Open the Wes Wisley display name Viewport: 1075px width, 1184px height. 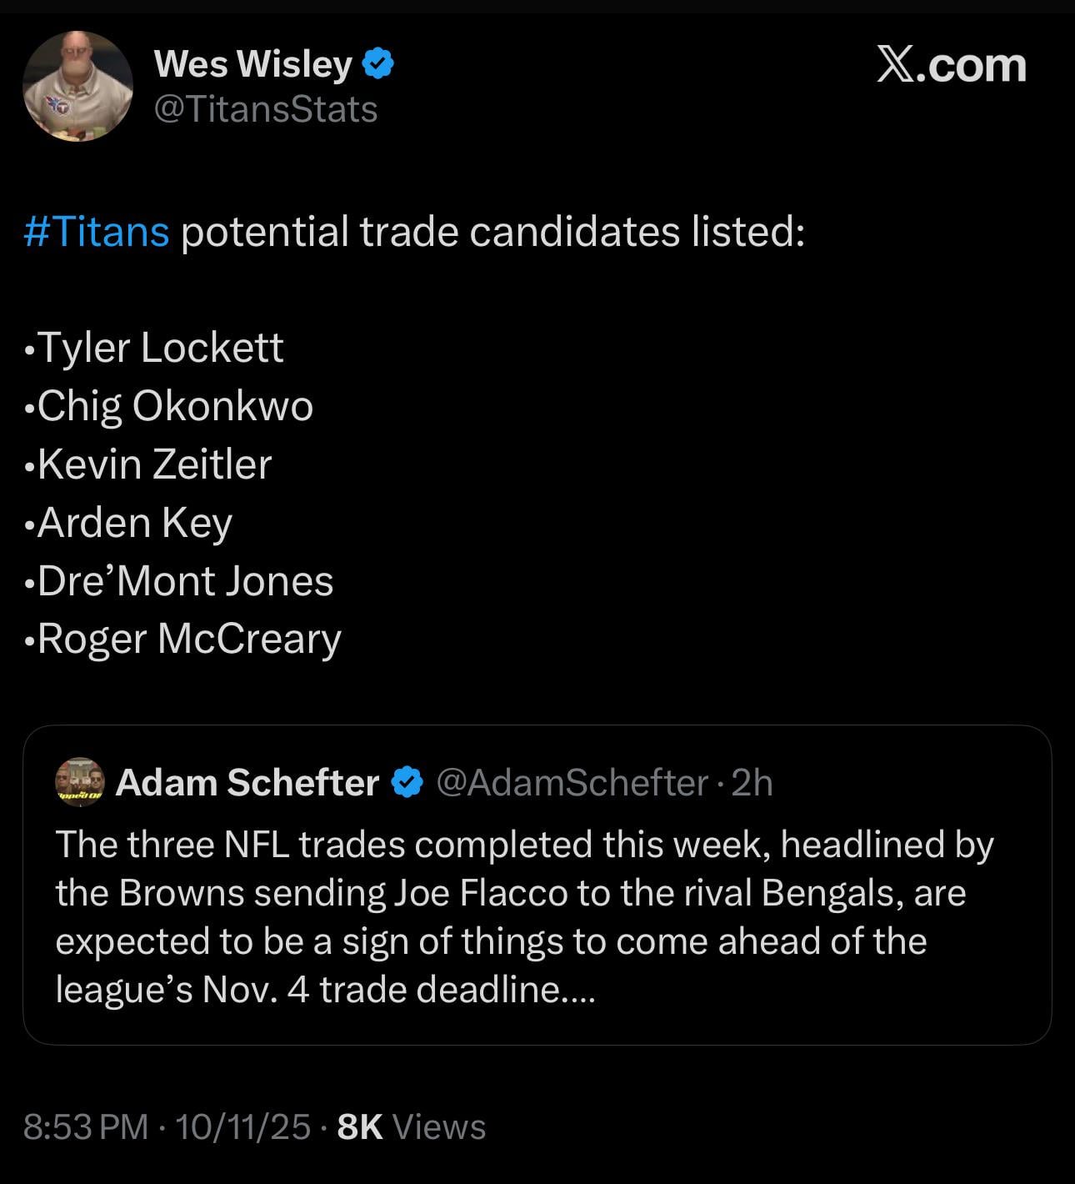[253, 64]
